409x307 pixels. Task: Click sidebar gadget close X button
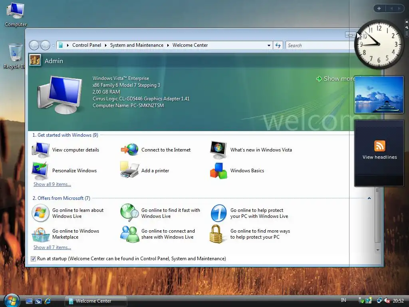point(406,22)
